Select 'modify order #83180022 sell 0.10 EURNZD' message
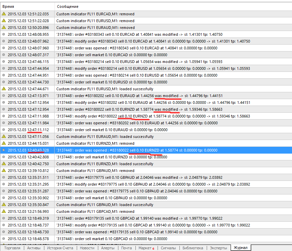The height and width of the screenshot is (251, 292). (153, 116)
